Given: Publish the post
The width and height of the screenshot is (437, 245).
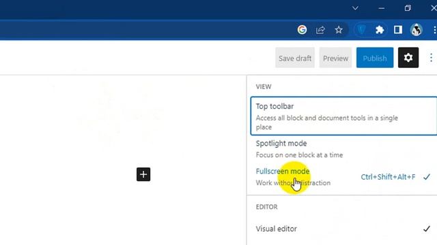Looking at the screenshot, I should (375, 58).
